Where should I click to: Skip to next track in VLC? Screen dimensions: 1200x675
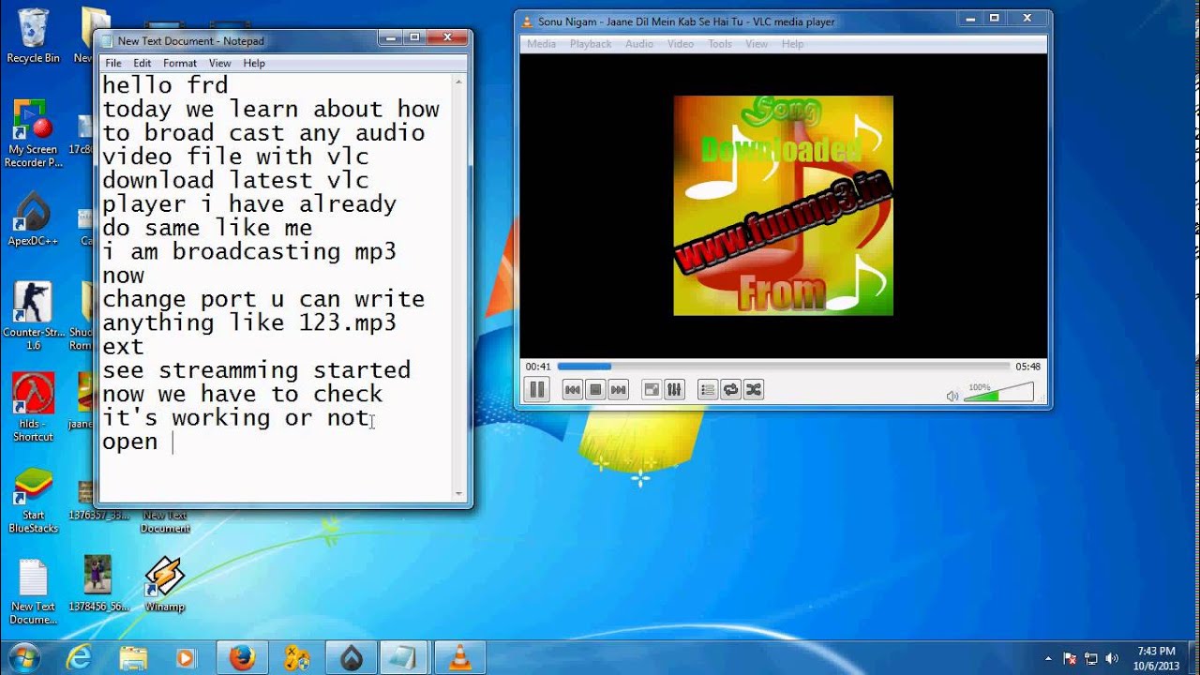click(618, 390)
